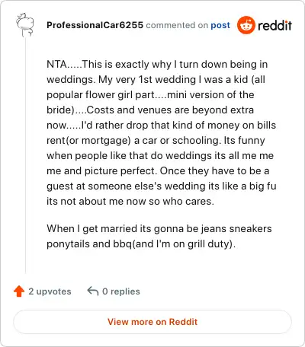Click the text line starting "popular flower girl"

pyautogui.click(x=150, y=94)
